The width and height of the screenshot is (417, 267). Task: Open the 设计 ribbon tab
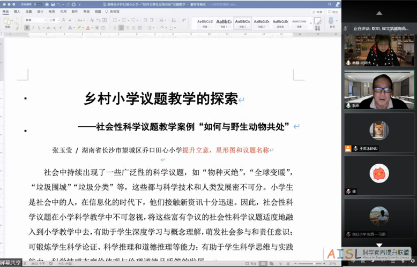point(40,12)
